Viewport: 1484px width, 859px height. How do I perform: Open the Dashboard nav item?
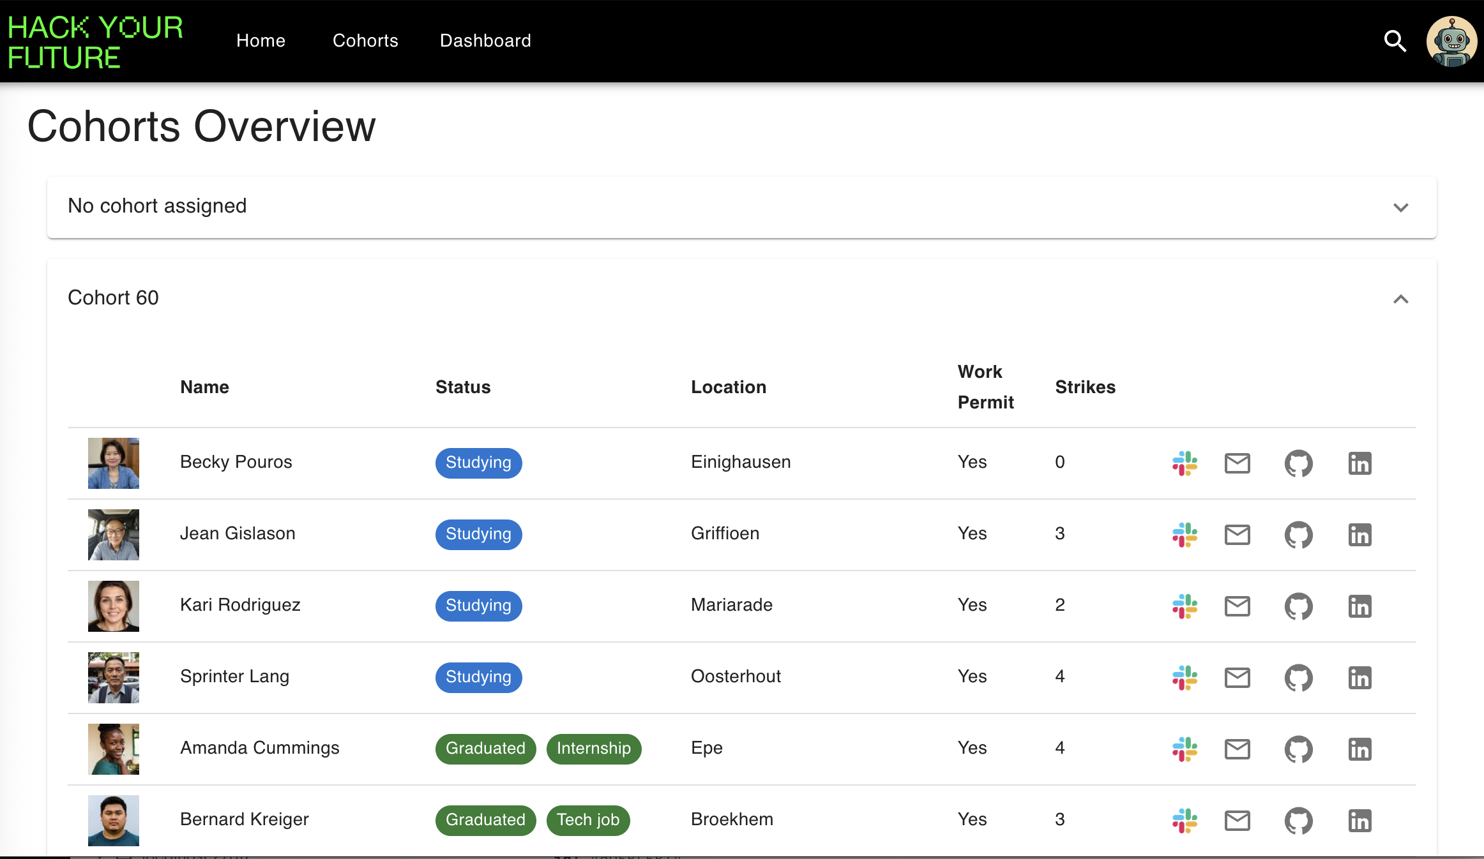485,41
